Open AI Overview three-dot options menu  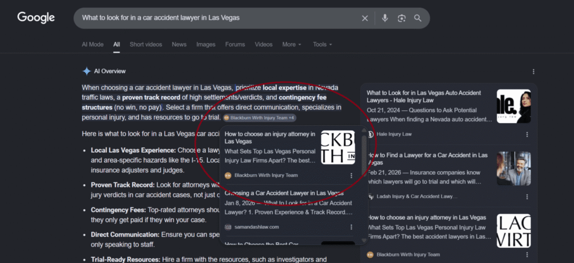(x=534, y=72)
